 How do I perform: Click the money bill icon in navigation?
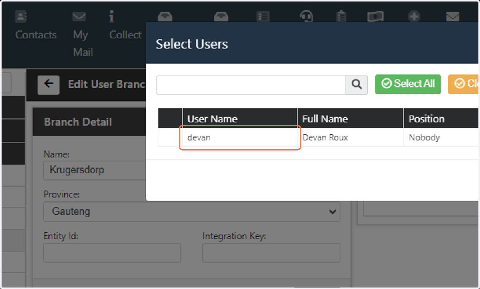375,16
